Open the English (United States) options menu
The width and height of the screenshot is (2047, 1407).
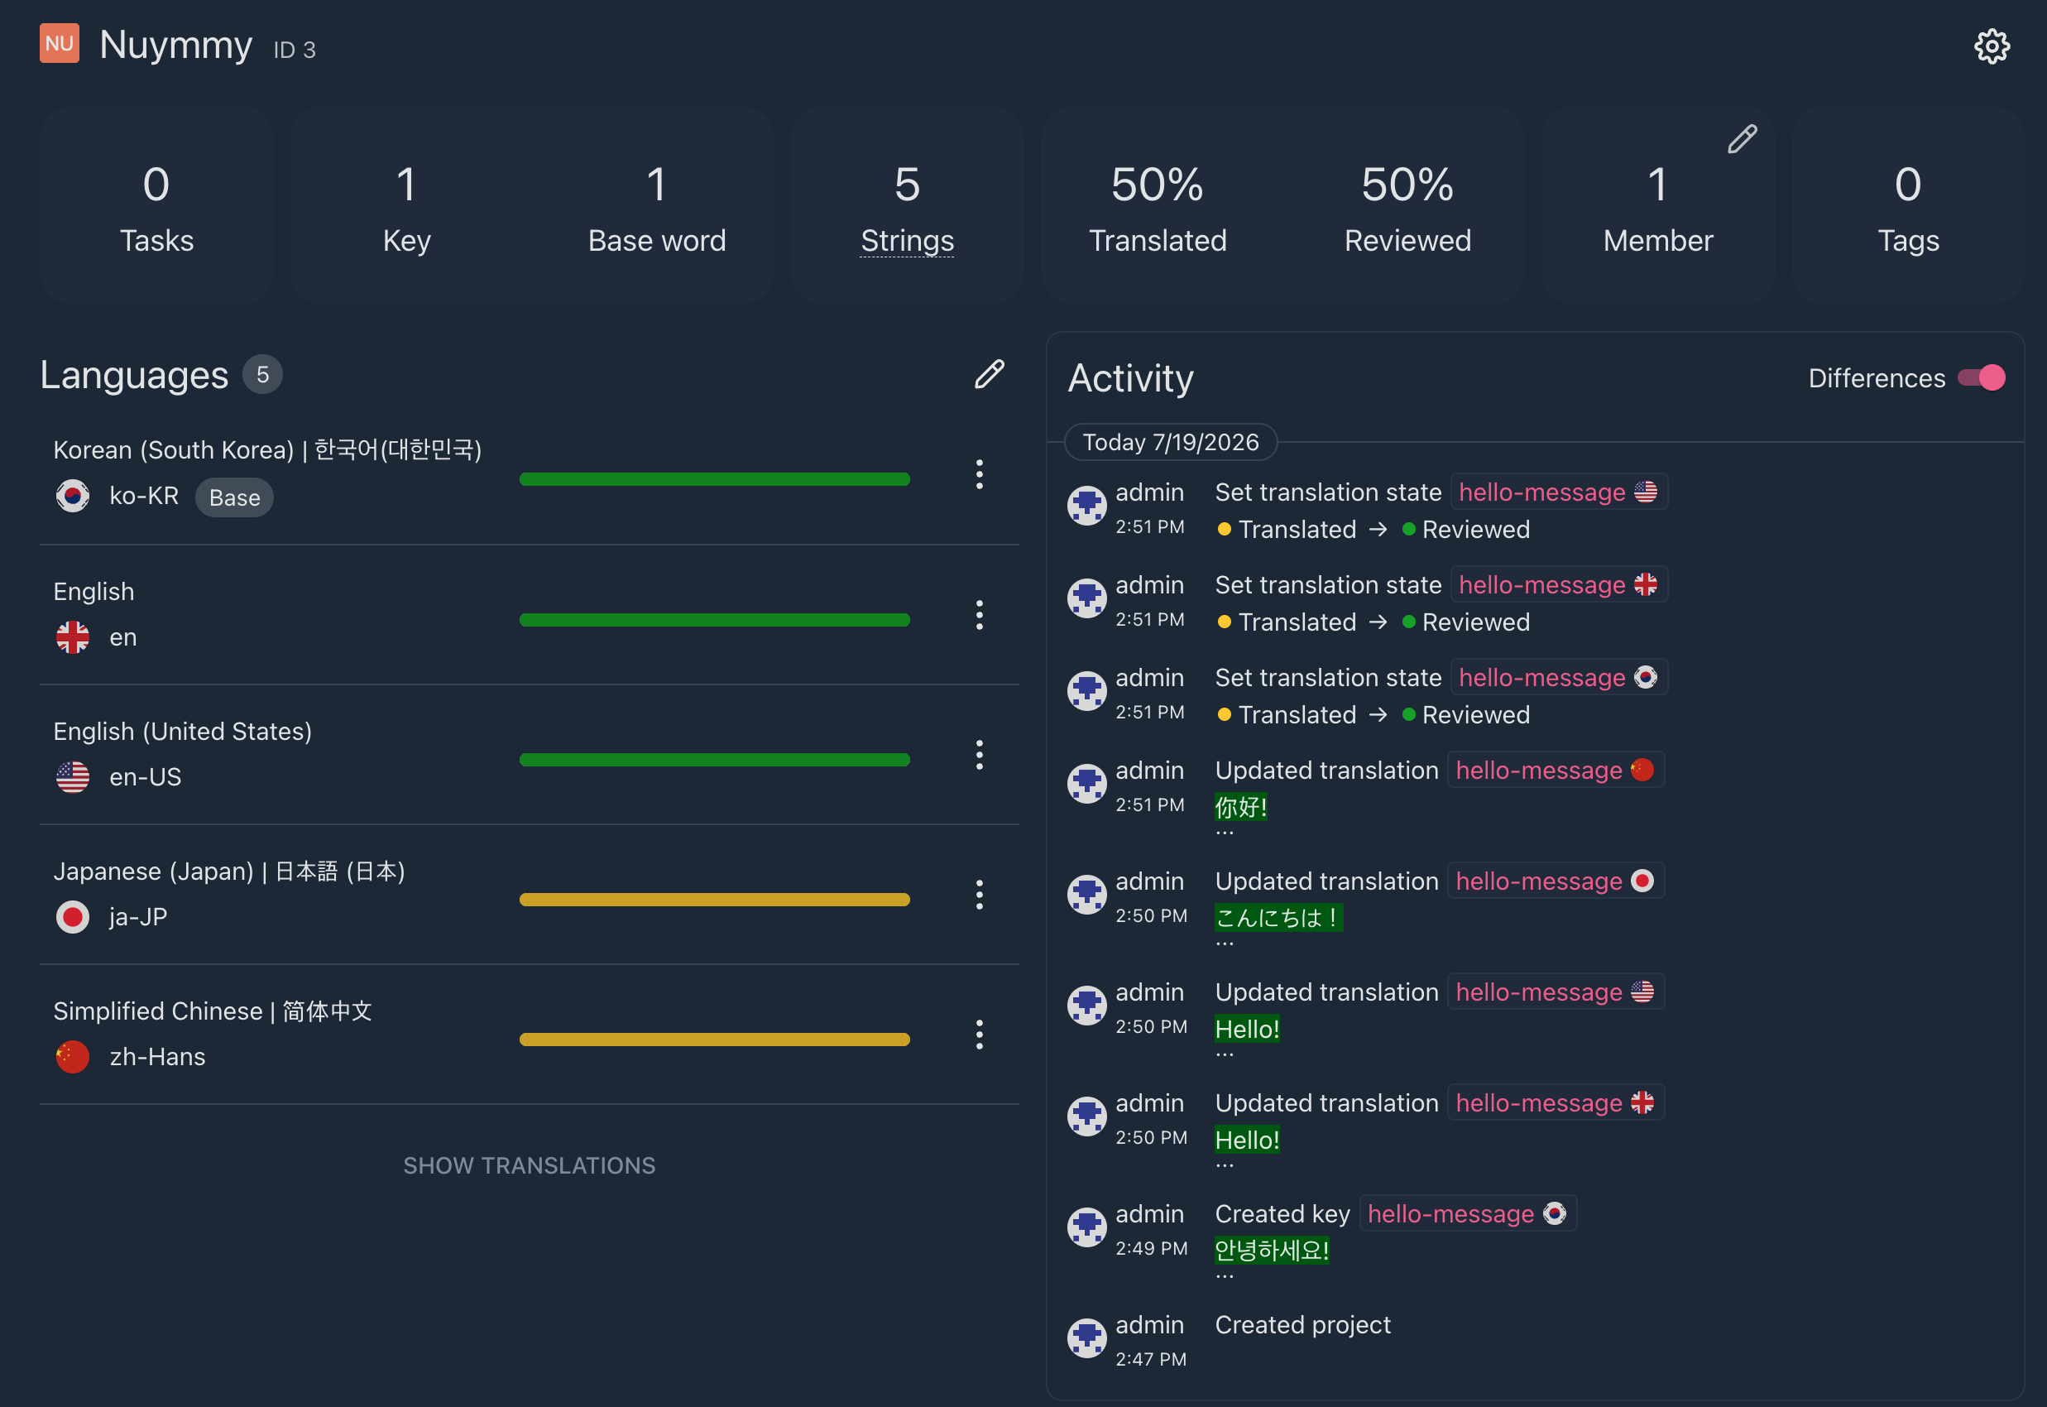pyautogui.click(x=979, y=755)
